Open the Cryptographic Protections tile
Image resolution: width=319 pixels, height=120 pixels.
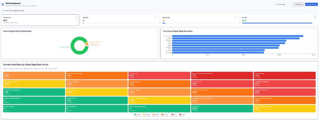coord(285,92)
